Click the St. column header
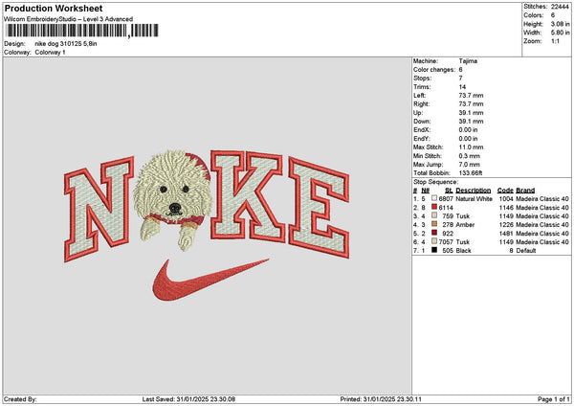Image resolution: width=574 pixels, height=406 pixels. click(449, 191)
